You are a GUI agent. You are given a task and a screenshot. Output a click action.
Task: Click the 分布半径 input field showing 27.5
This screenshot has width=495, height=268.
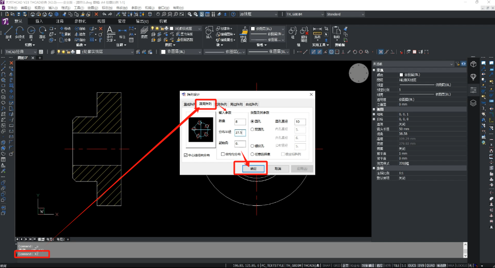coord(240,132)
